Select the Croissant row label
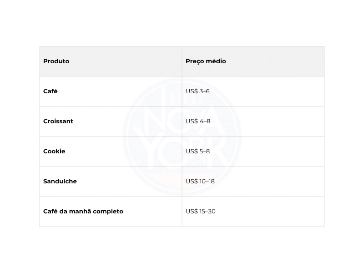This screenshot has height=273, width=364. click(x=58, y=121)
